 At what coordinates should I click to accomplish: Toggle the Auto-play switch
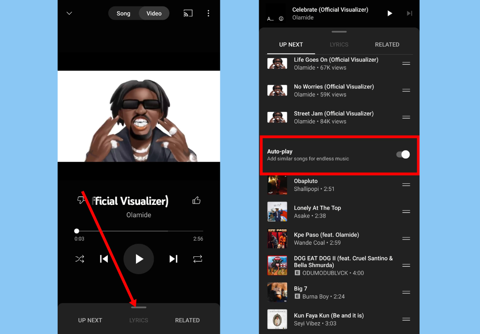coord(403,155)
